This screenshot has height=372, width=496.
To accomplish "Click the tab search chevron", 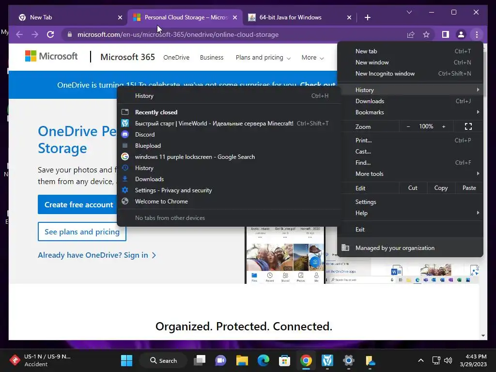I will tap(409, 12).
